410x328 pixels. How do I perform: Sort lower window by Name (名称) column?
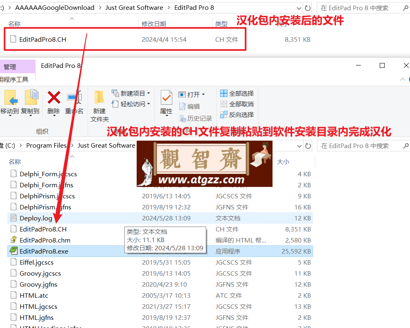[15, 162]
